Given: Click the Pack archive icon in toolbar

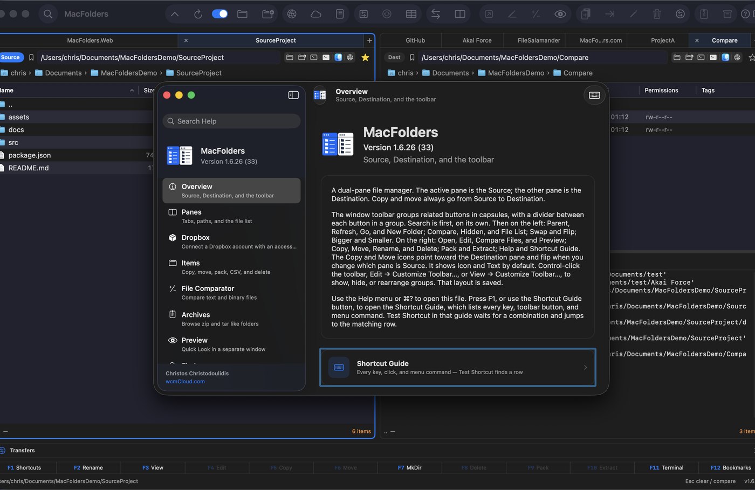Looking at the screenshot, I should coord(704,14).
